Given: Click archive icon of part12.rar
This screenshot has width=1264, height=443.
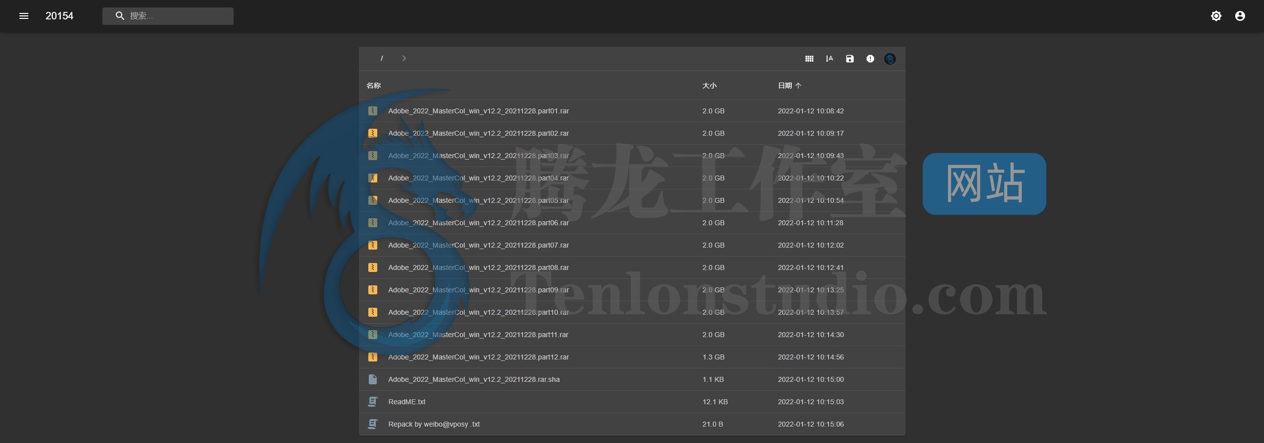Looking at the screenshot, I should (372, 357).
